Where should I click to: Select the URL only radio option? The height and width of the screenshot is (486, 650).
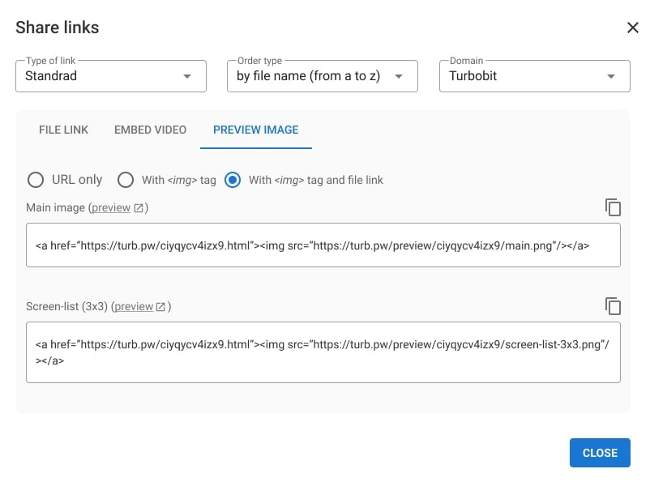click(x=36, y=180)
